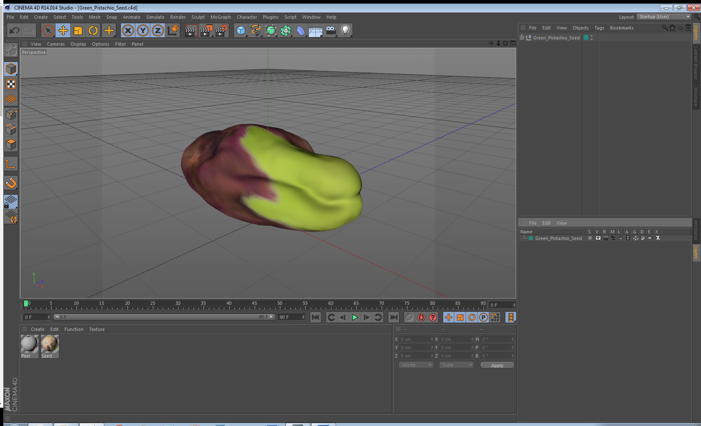Enable Axis tool in left palette

click(x=11, y=164)
